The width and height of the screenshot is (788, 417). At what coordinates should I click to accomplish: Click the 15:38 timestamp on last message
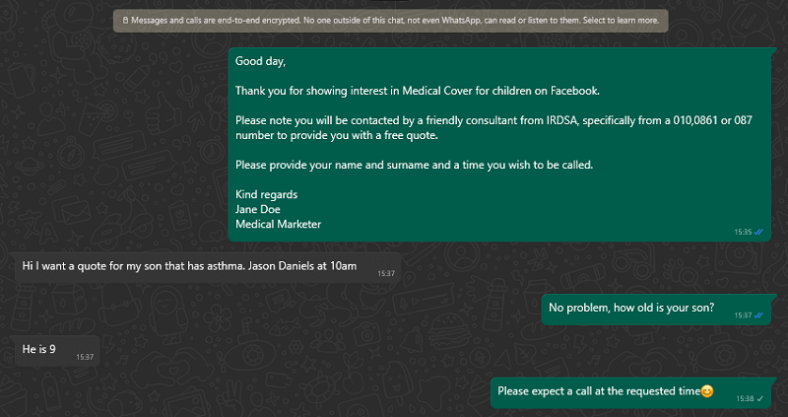click(x=745, y=398)
